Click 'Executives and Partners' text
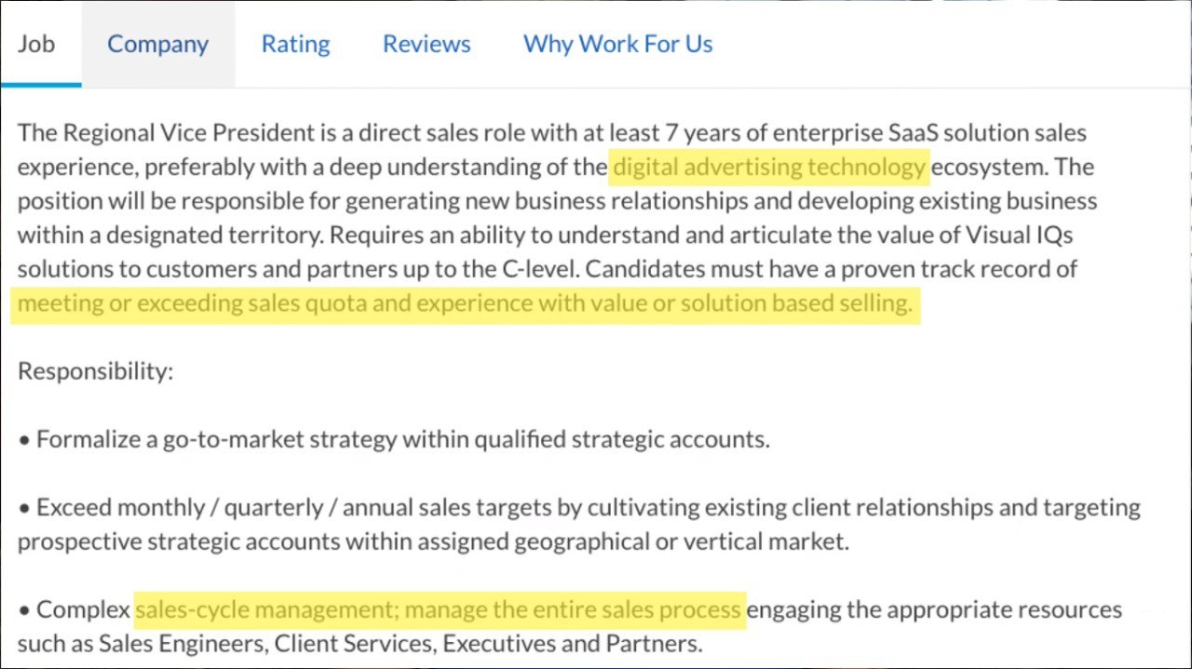 point(572,644)
